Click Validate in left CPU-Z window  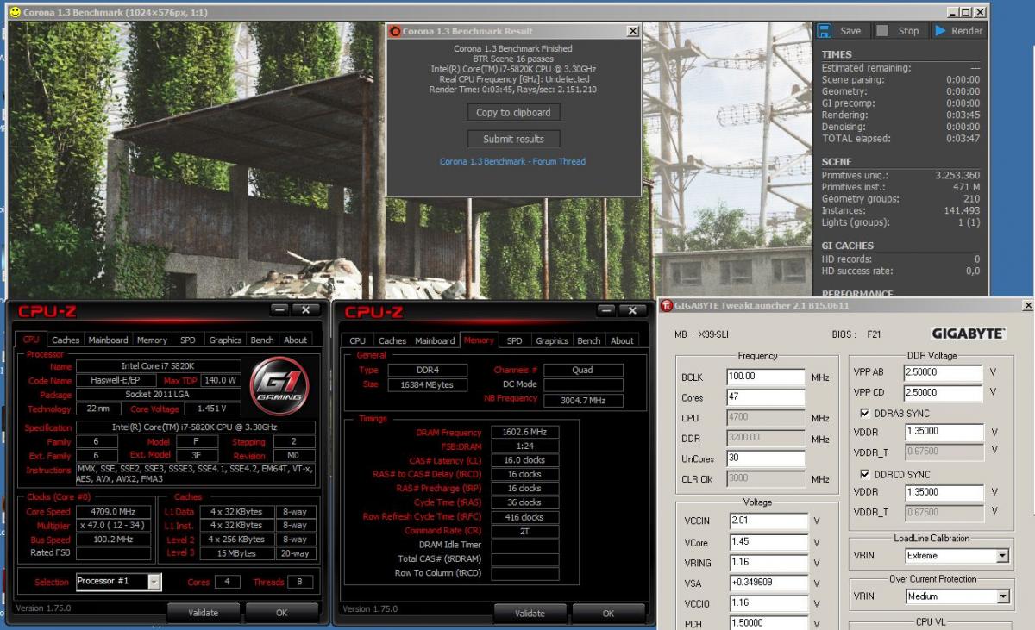click(x=203, y=613)
